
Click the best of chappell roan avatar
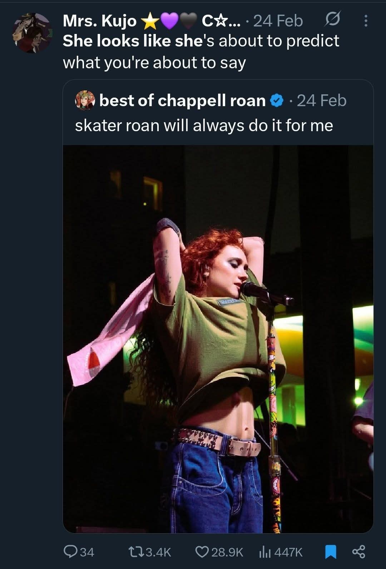[85, 100]
